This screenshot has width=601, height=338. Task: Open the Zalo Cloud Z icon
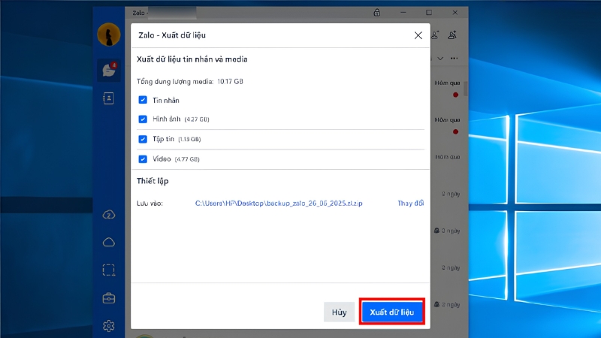(x=109, y=215)
